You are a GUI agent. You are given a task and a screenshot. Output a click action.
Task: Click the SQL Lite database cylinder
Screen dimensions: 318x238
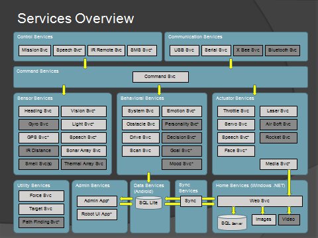pyautogui.click(x=148, y=202)
